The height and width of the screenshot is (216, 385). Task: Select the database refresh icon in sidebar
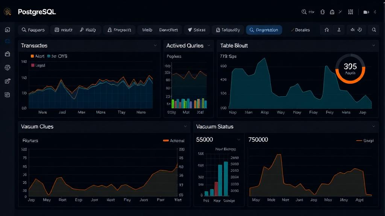point(7,41)
